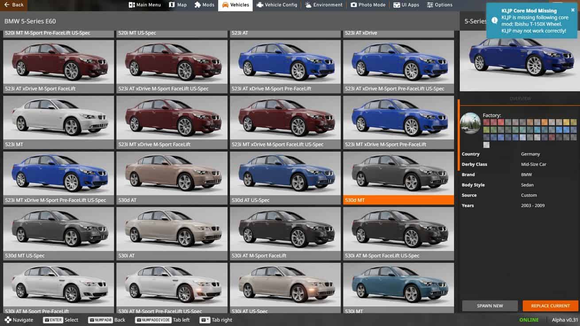
Task: Click the Back button
Action: click(13, 5)
